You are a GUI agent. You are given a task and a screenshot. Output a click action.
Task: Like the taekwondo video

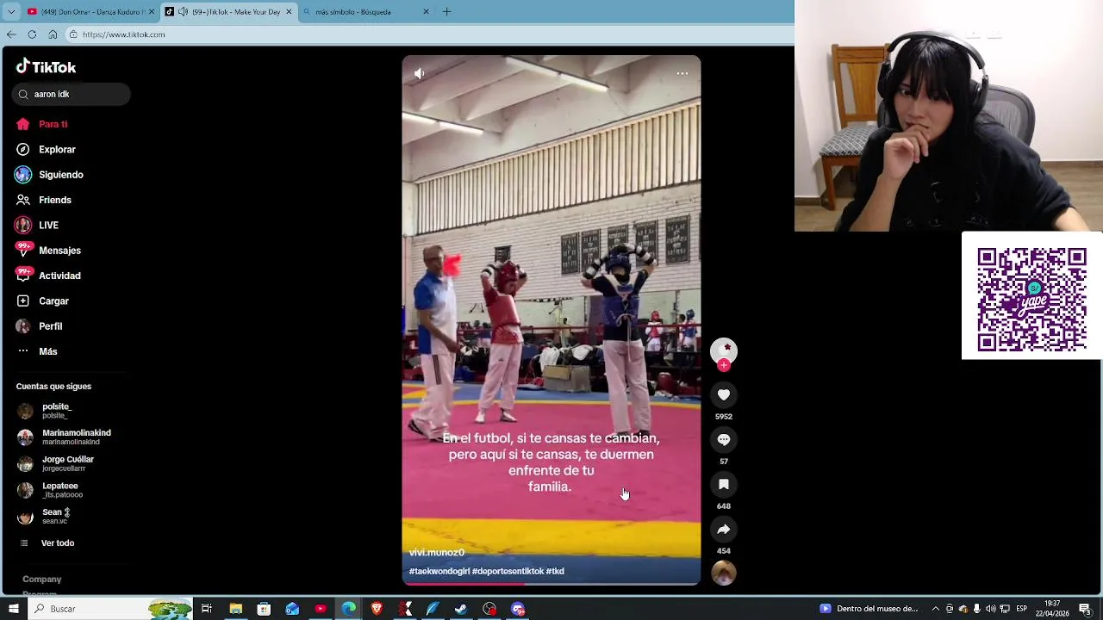pos(724,395)
